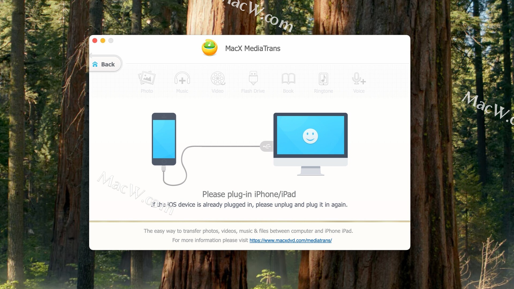Click the iPhone illustration

pos(164,139)
